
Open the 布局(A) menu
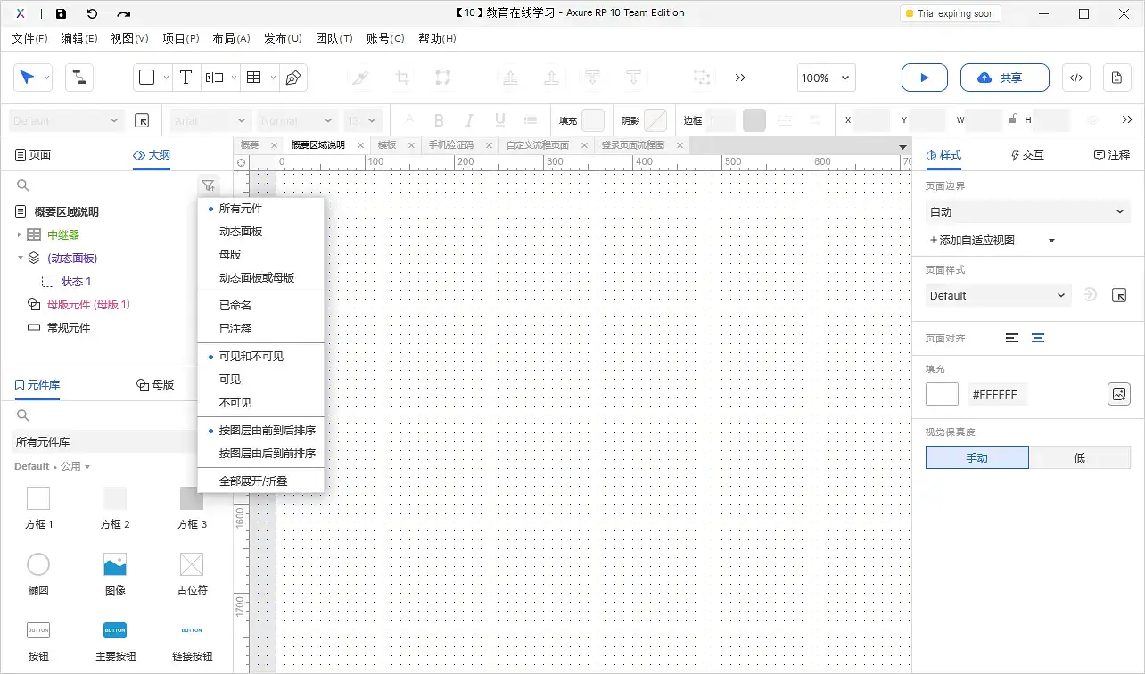pyautogui.click(x=231, y=38)
